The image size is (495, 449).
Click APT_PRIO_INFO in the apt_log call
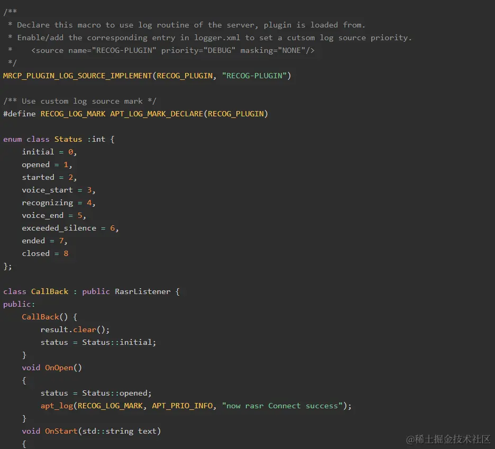[182, 406]
